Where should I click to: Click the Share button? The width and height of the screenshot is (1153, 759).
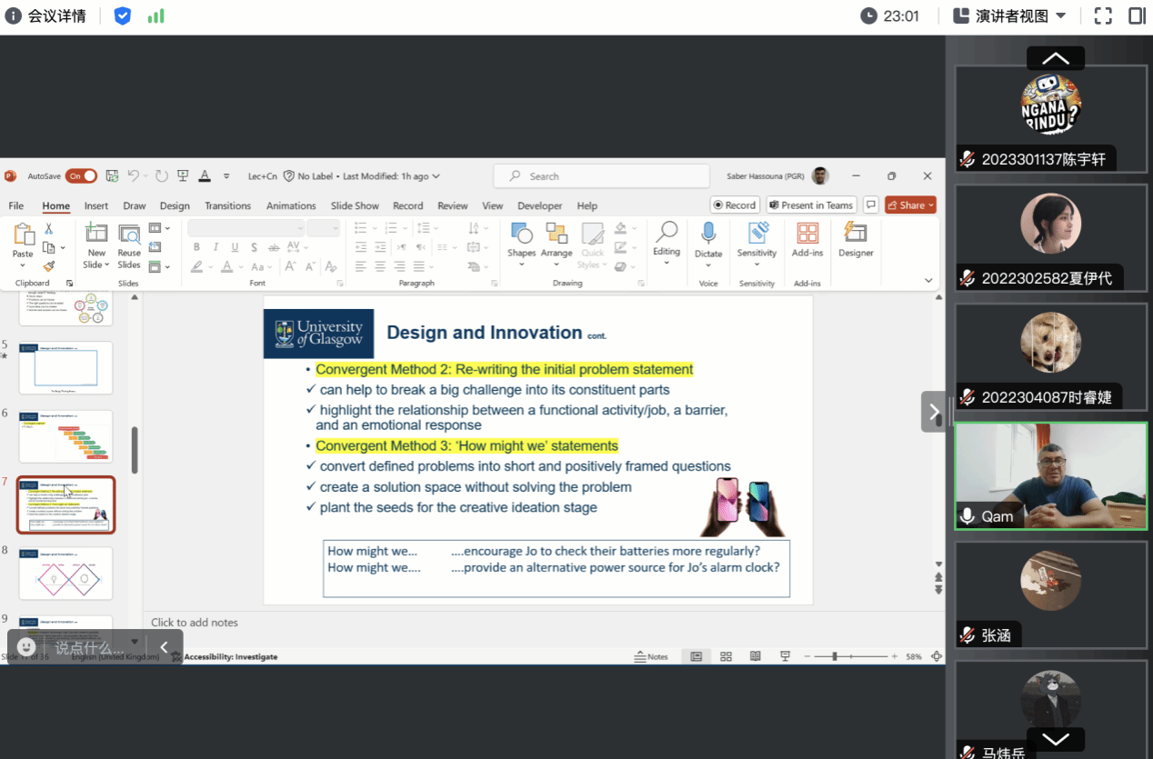910,205
